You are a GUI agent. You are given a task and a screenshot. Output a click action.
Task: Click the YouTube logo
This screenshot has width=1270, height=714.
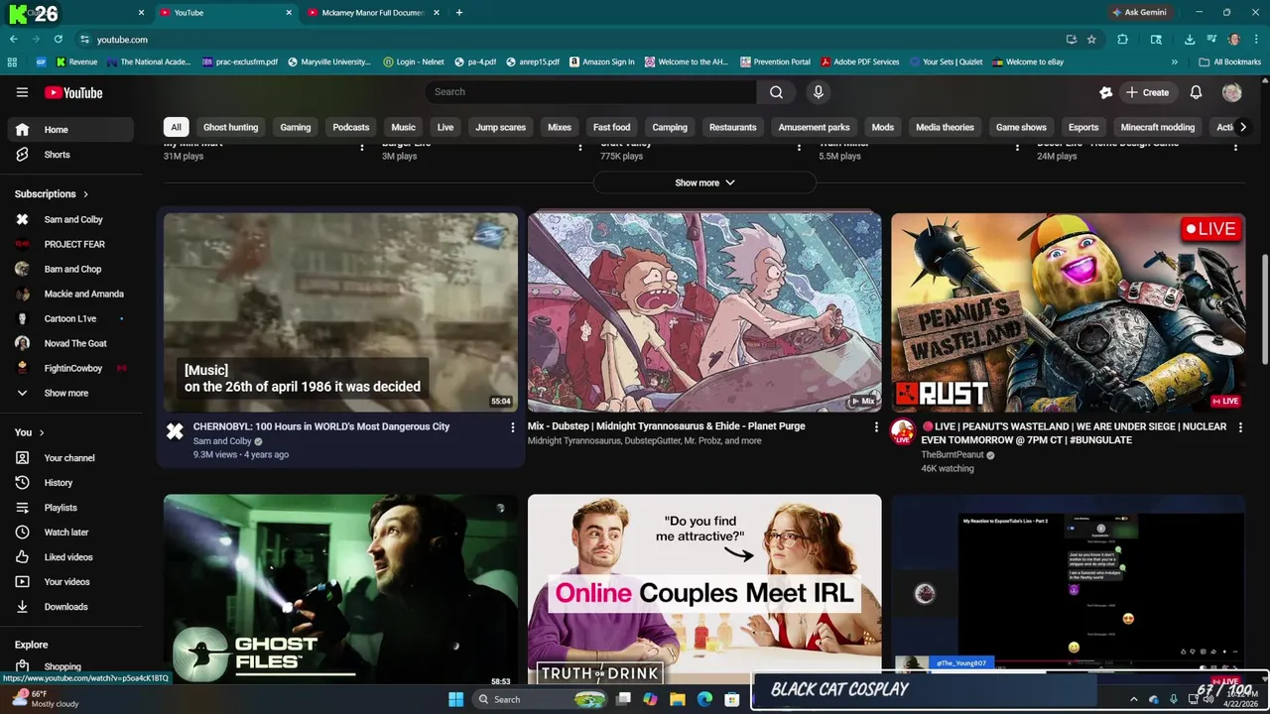click(x=73, y=92)
